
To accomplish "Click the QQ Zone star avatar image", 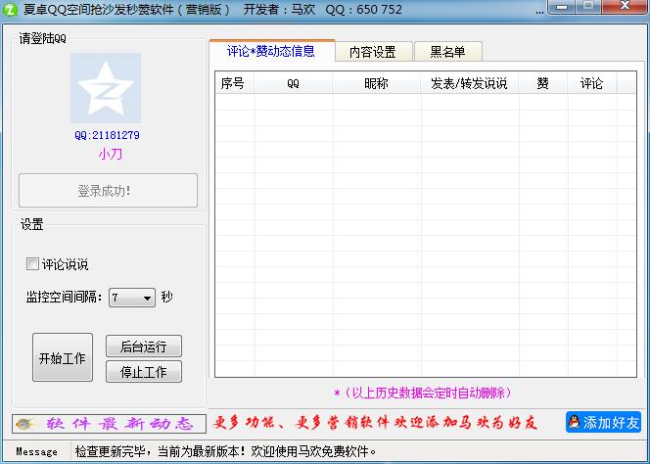I will pyautogui.click(x=106, y=87).
